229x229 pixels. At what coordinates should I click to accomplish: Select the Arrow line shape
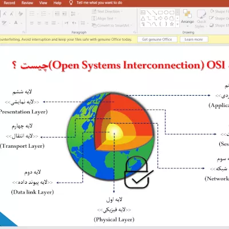click(x=155, y=13)
